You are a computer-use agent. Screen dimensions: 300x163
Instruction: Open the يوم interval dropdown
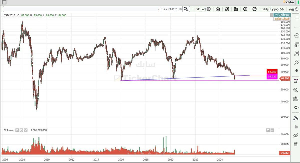tap(294, 9)
